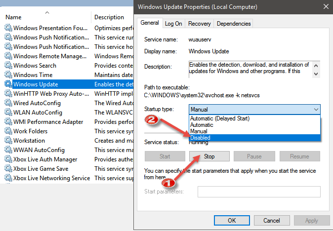This screenshot has width=333, height=231.
Task: Click the Windows Remote Management service name
Action: click(x=50, y=56)
